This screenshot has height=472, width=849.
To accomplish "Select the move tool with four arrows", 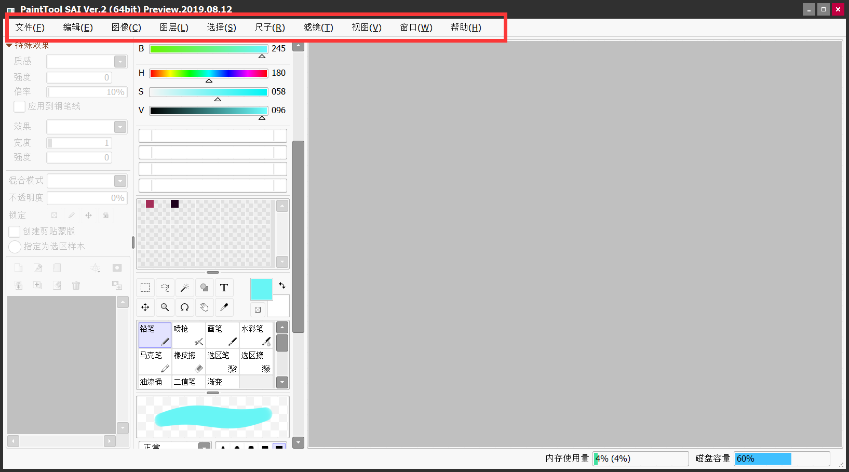I will 145,307.
